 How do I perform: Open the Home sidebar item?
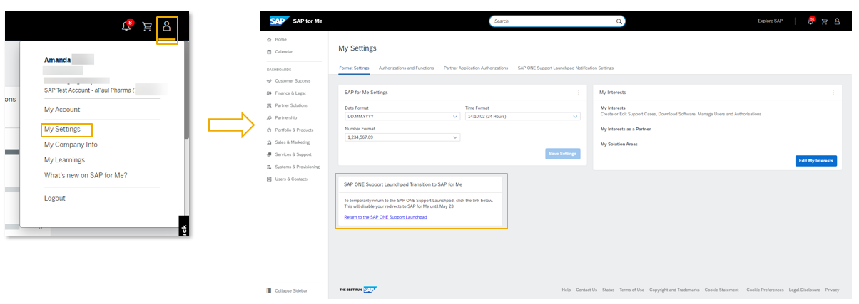click(x=280, y=40)
